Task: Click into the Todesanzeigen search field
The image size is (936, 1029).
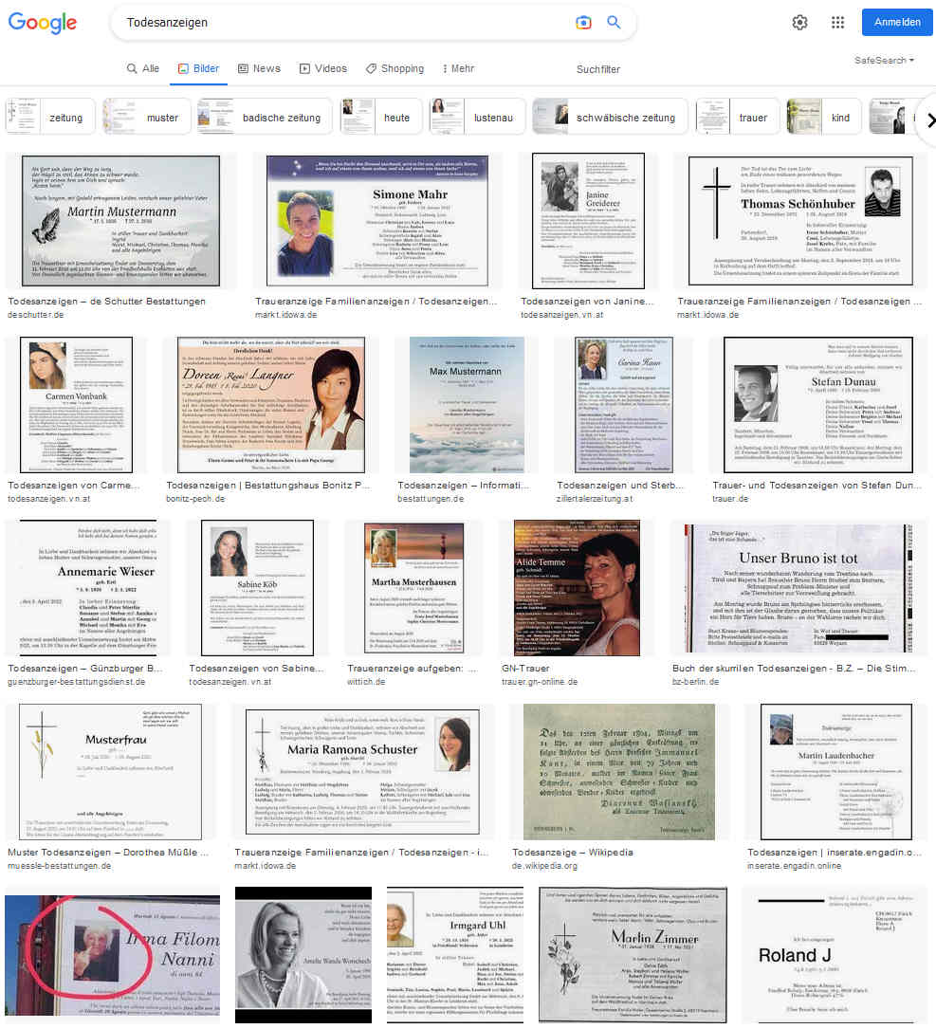Action: click(341, 23)
